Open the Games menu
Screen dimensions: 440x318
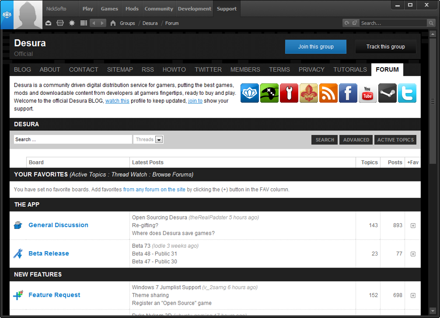110,9
